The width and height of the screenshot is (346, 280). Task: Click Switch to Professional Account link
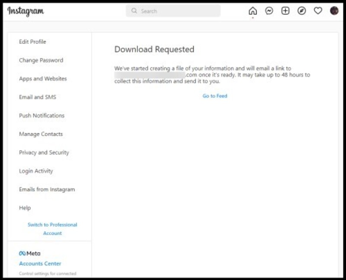pos(52,229)
